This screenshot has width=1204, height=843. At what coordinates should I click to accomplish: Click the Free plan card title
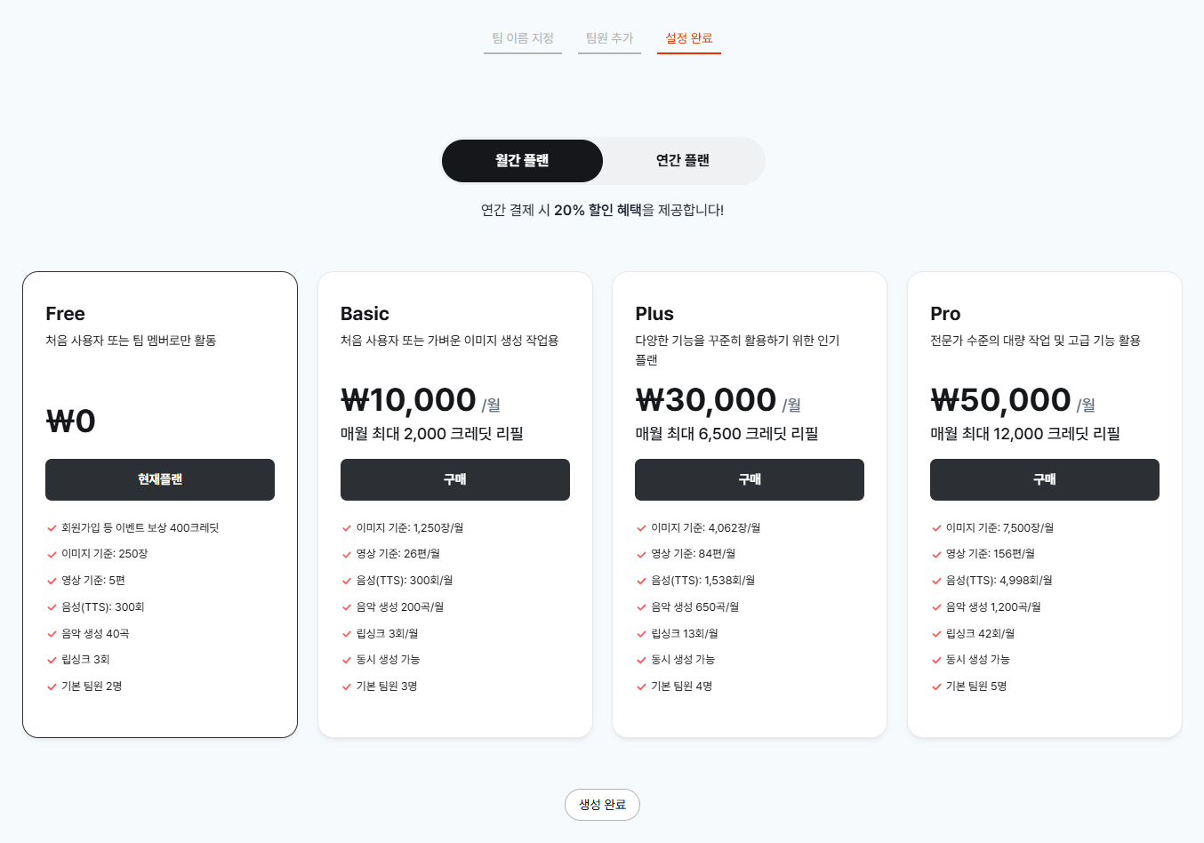[x=66, y=314]
